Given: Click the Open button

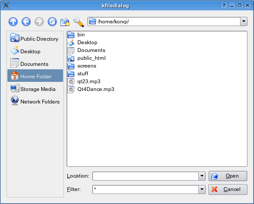Looking at the screenshot, I should click(x=228, y=176).
